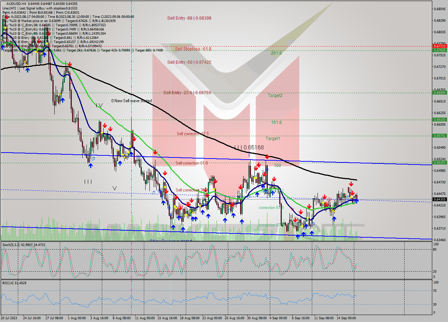Click the '1 Aug 00:00' date label

coord(77,318)
